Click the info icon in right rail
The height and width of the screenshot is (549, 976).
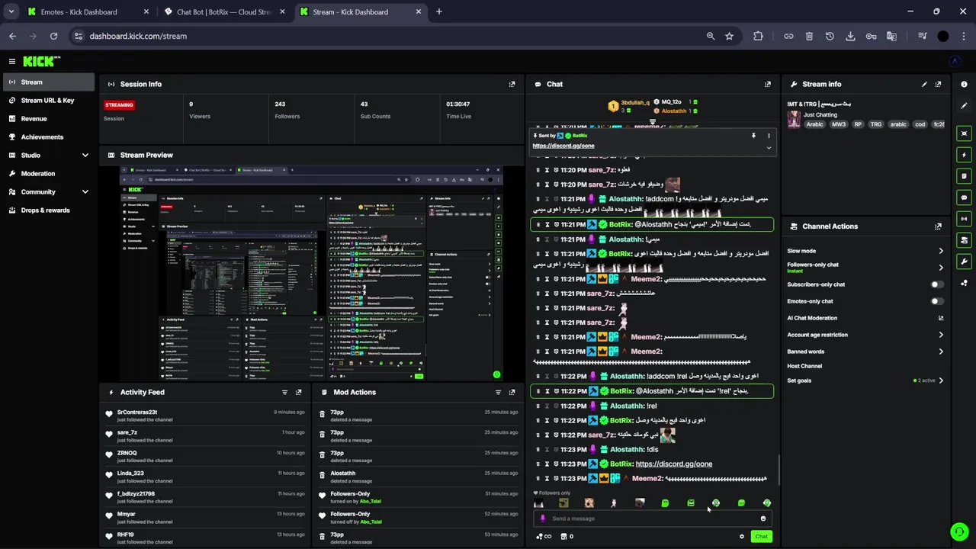(964, 84)
